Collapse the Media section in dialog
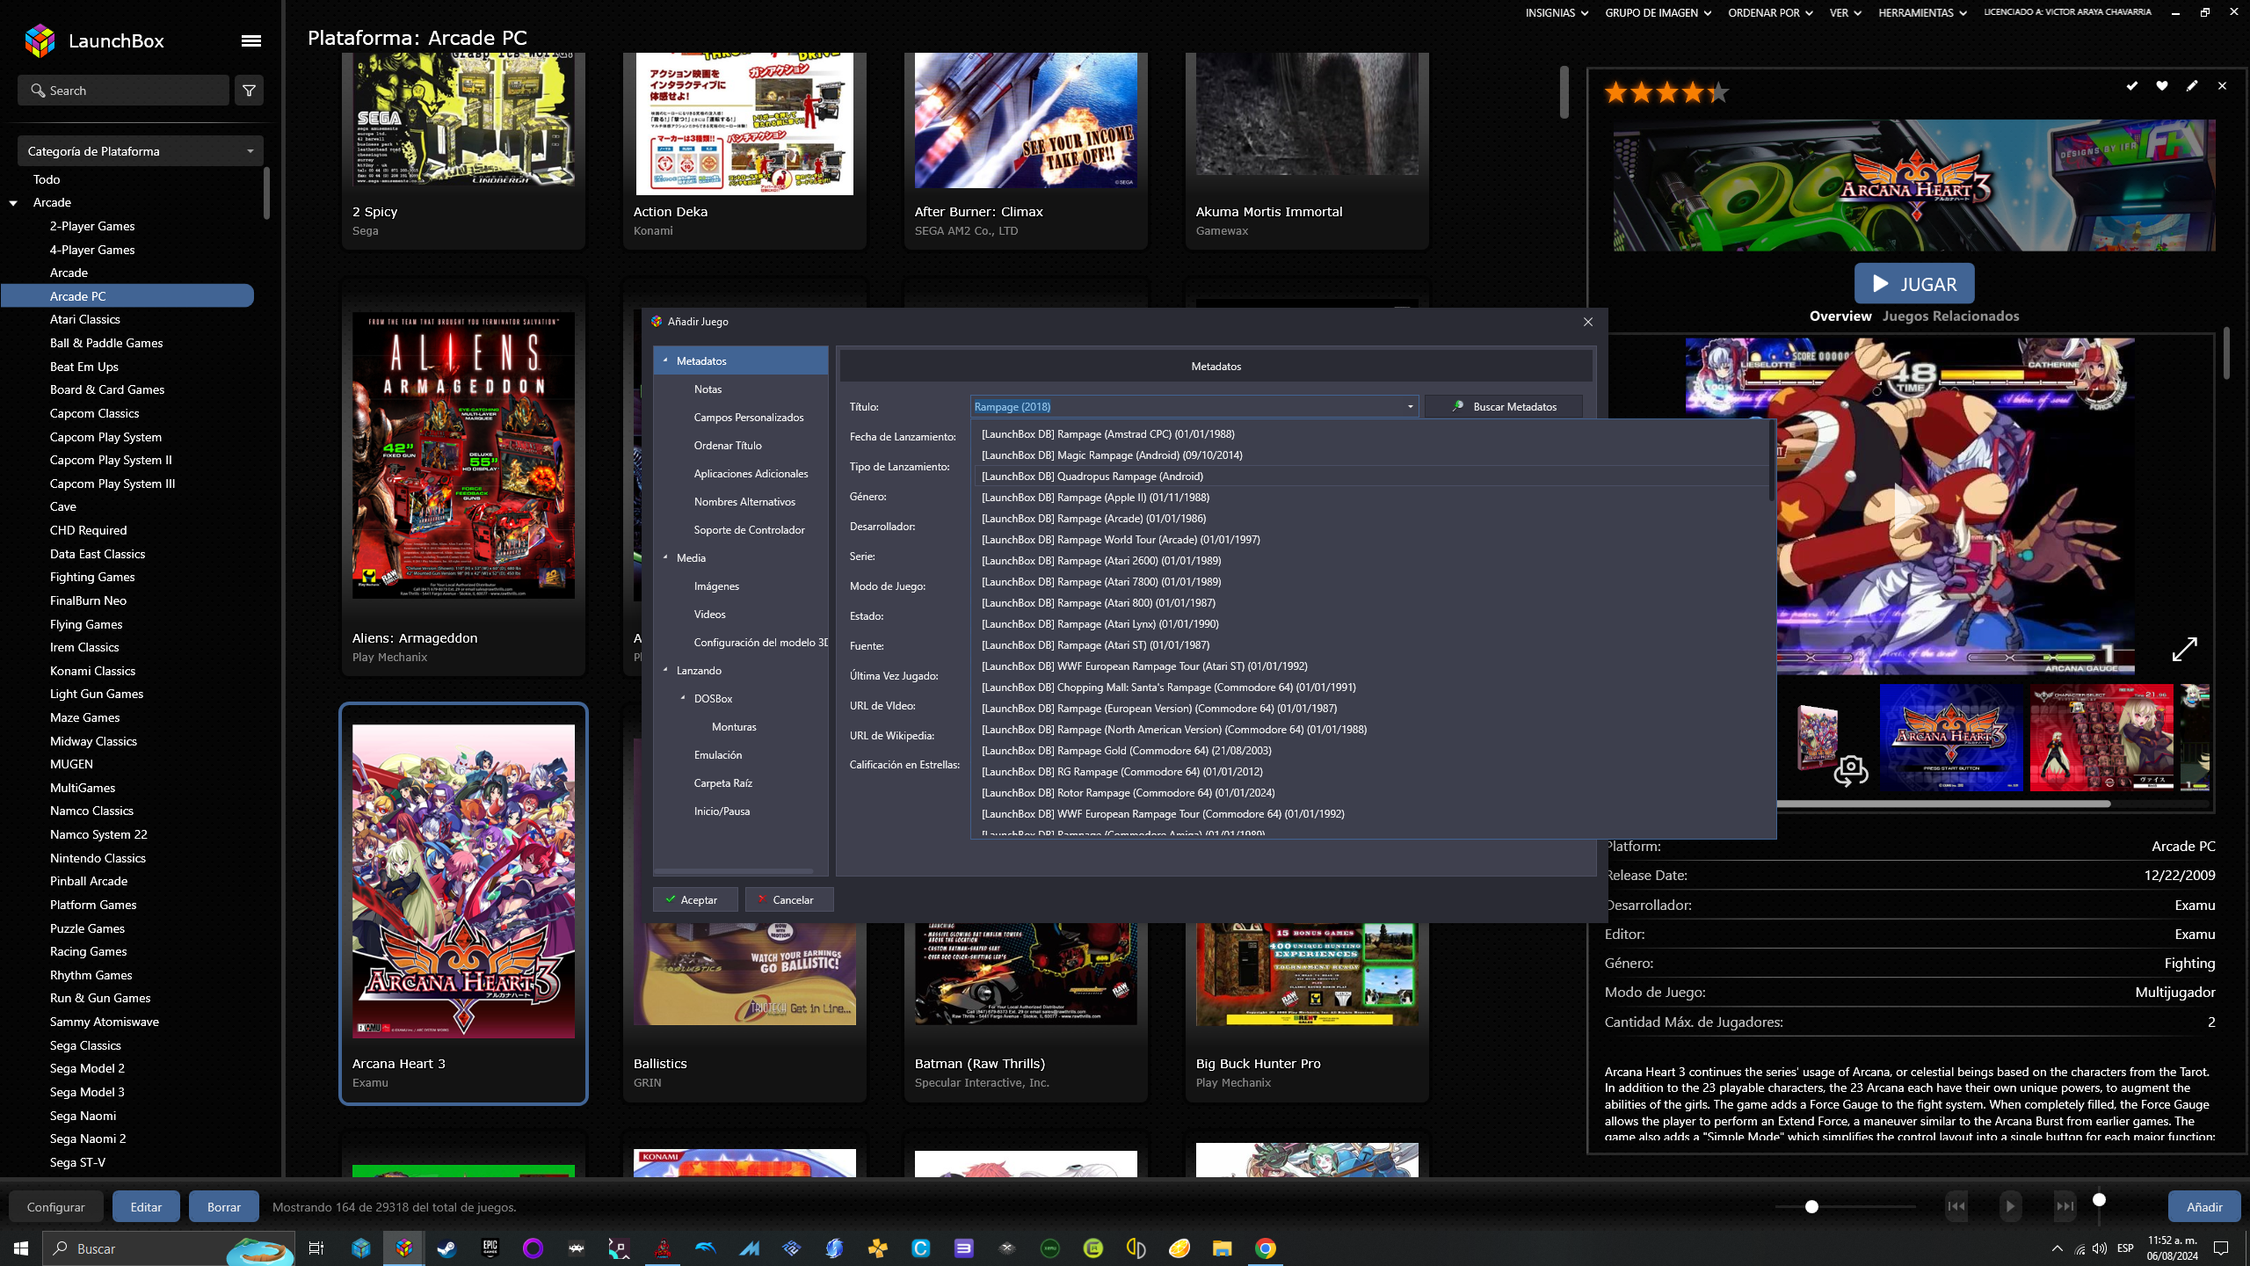Image resolution: width=2250 pixels, height=1266 pixels. click(x=665, y=557)
